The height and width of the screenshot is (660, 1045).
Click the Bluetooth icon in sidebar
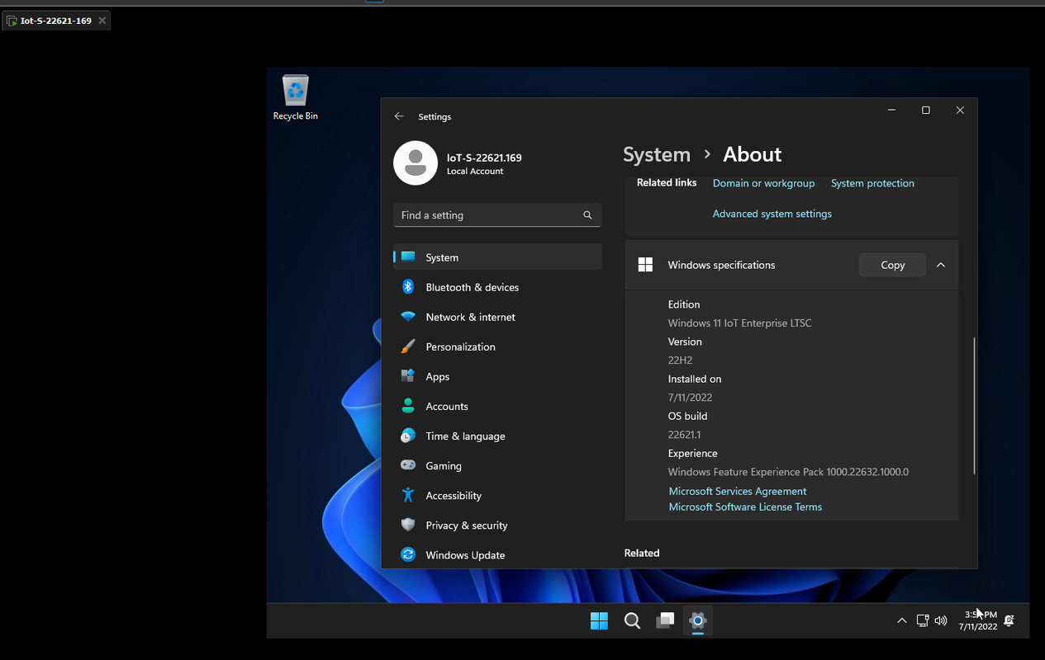[x=408, y=287]
